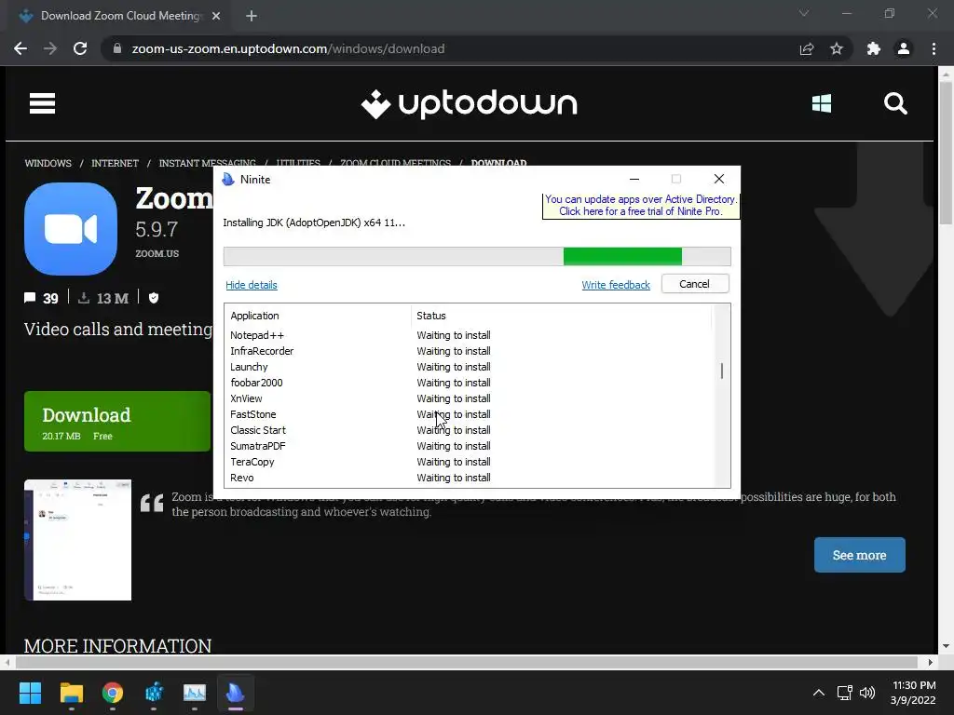The width and height of the screenshot is (954, 715).
Task: Select the Classic Start row
Action: 469,430
